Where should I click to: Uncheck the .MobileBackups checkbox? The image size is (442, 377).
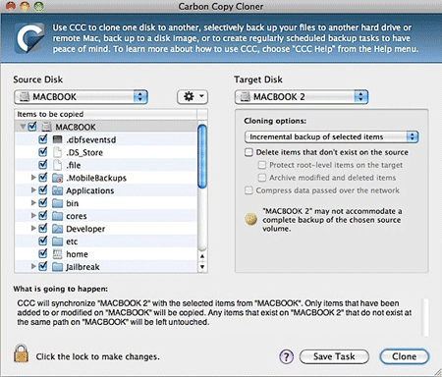point(42,178)
